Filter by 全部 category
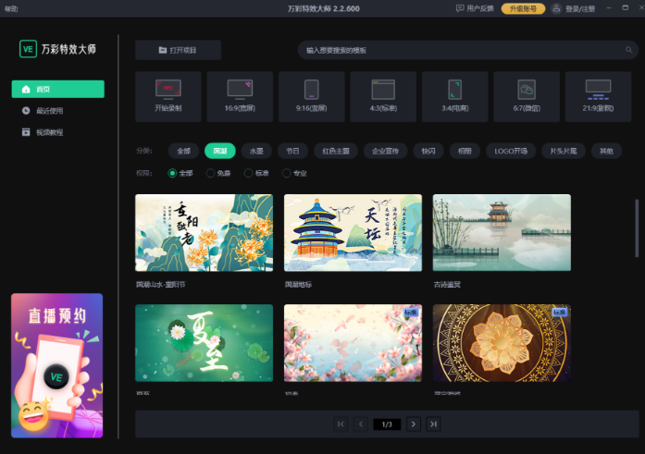This screenshot has width=645, height=454. (183, 151)
